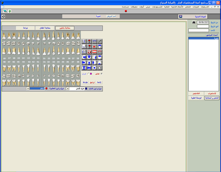Click the طباعة print button
This screenshot has height=172, width=221.
click(x=85, y=82)
